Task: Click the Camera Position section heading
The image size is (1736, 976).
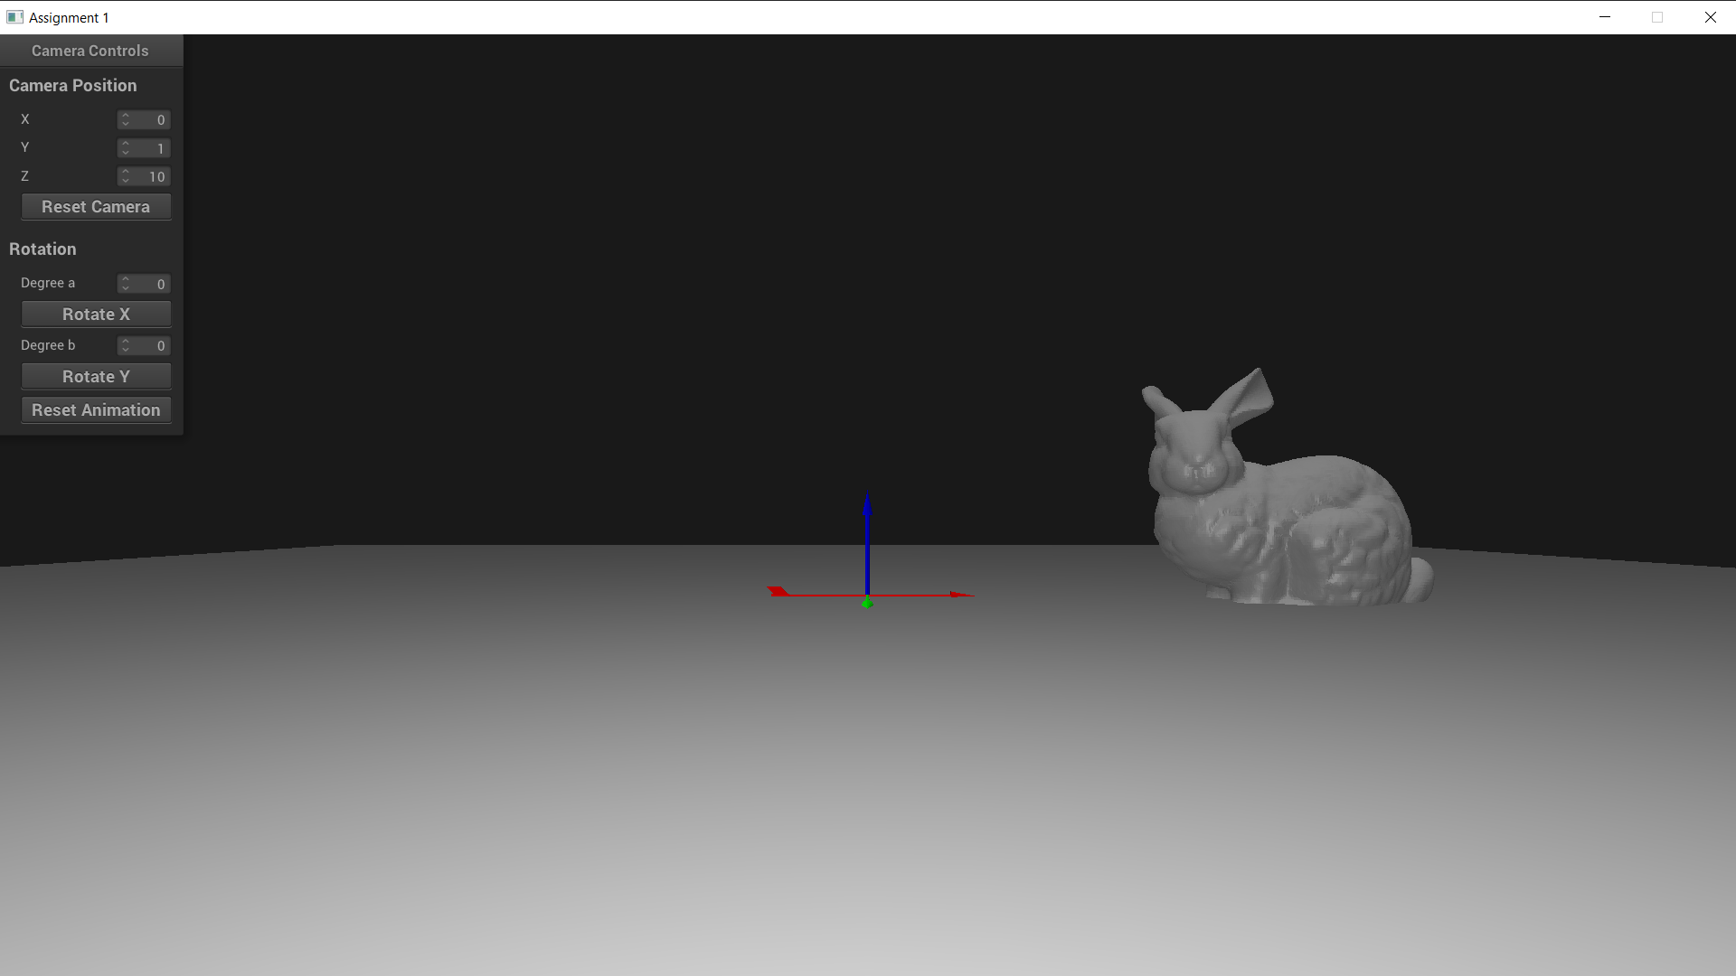Action: pos(73,85)
